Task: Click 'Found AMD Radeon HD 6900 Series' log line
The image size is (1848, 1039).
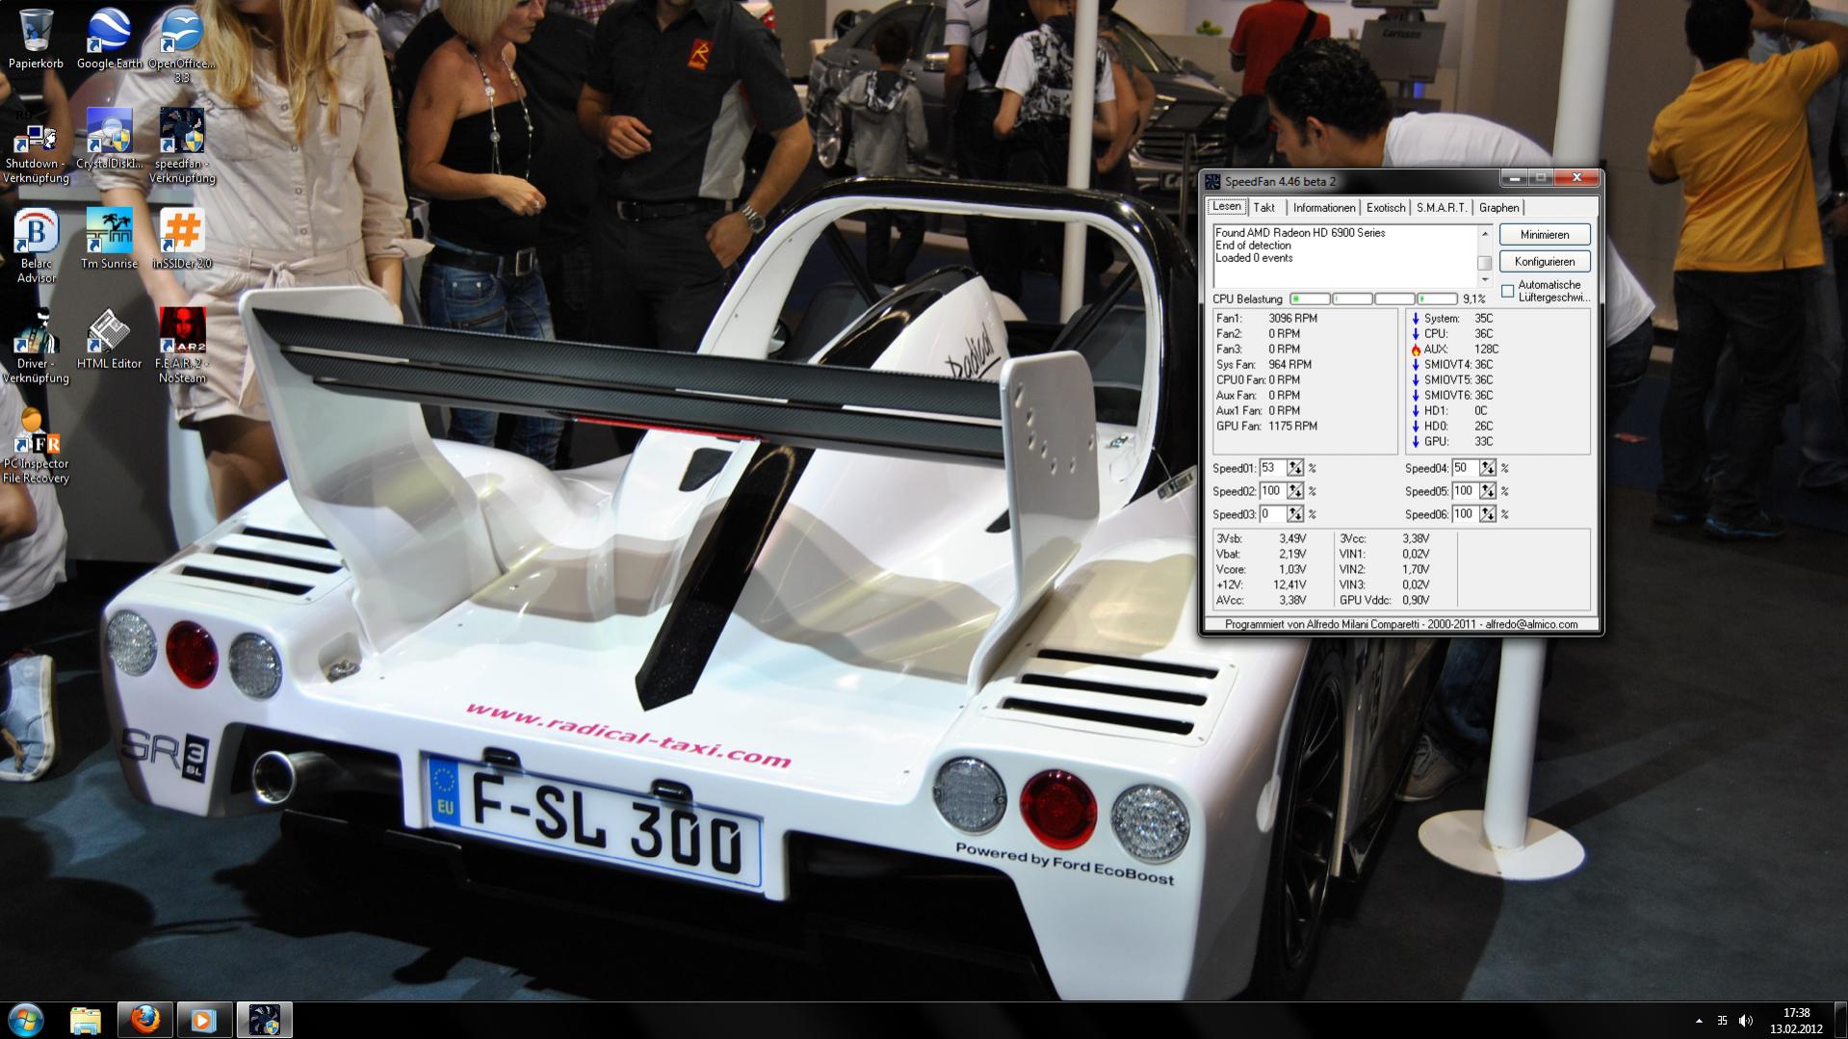Action: (1300, 233)
